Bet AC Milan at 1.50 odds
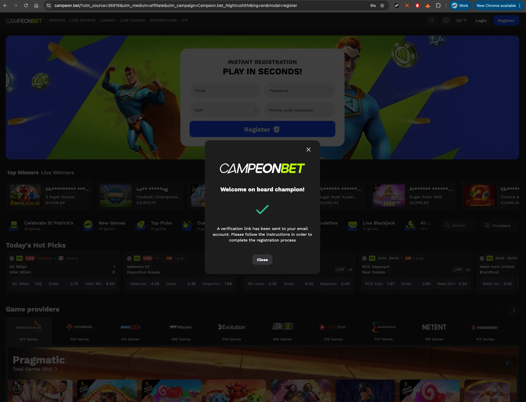 pos(27,284)
